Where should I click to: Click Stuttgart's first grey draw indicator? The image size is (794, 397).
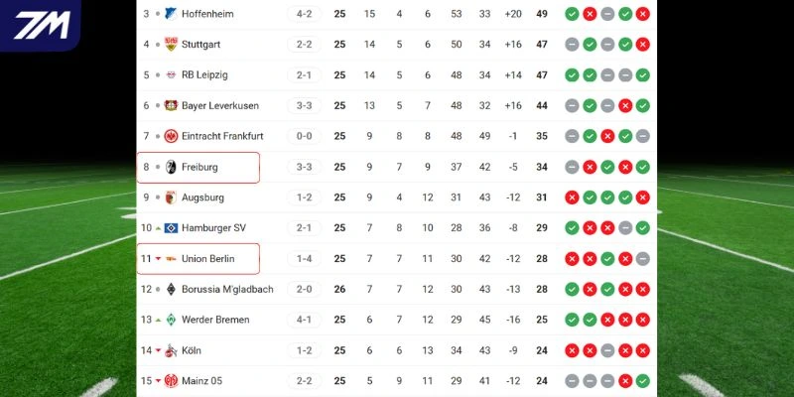pos(572,44)
